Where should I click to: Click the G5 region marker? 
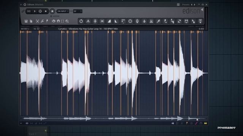(193, 32)
